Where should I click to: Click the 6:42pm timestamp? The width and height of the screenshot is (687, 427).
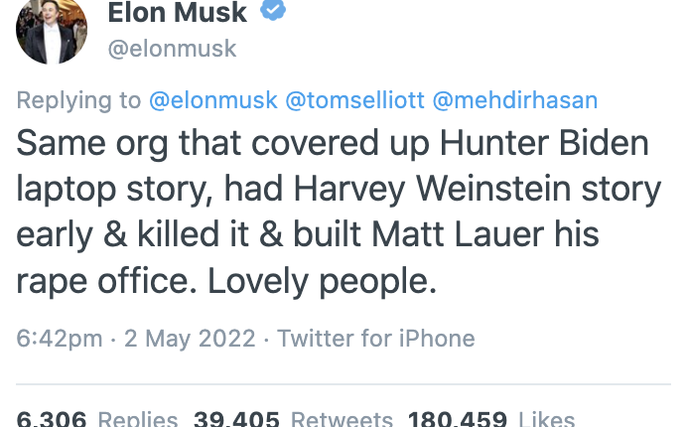60,339
